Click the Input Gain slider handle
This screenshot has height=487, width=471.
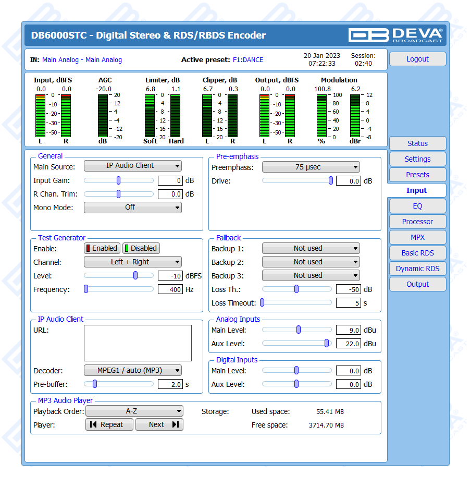(x=119, y=180)
